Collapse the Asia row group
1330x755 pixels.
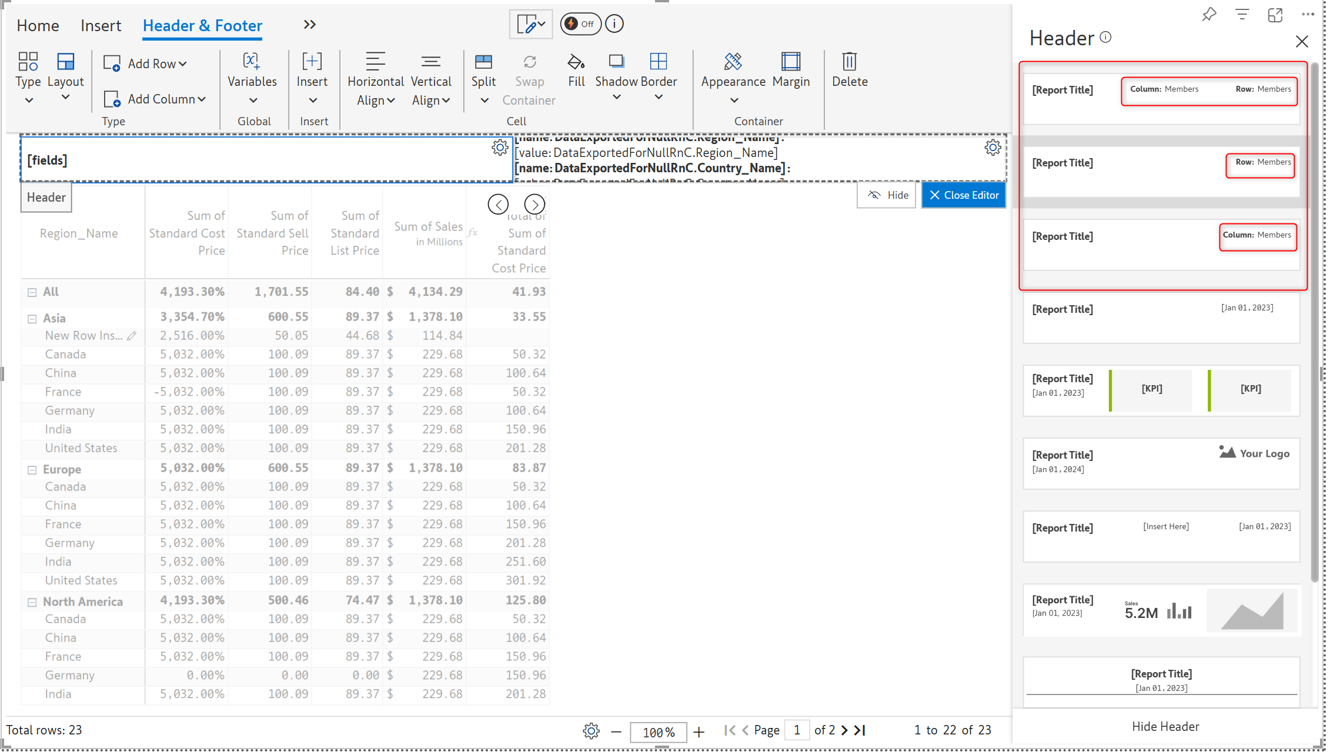coord(32,319)
